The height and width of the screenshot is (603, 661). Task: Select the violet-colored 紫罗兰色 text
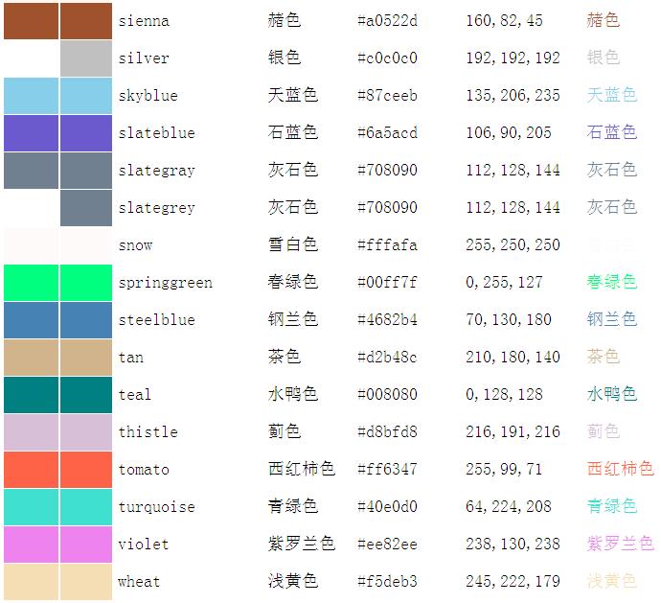pos(621,544)
